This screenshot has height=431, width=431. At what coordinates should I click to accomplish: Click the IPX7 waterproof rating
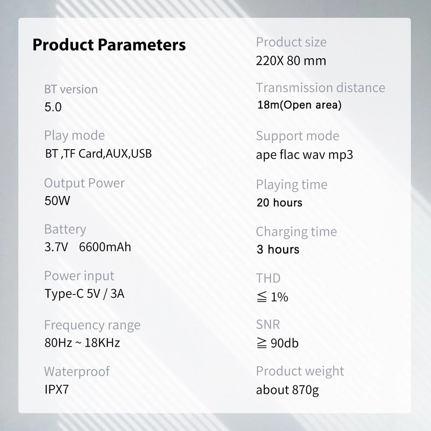click(56, 390)
